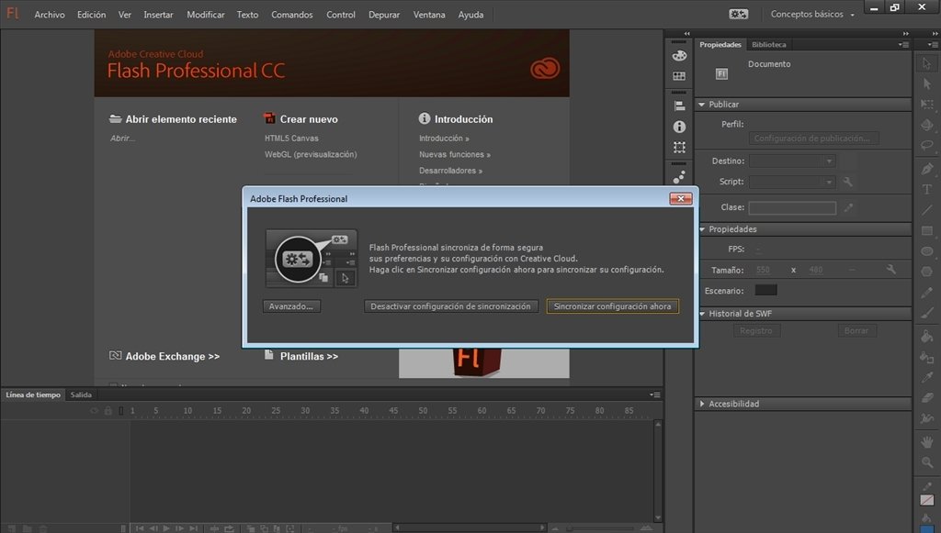
Task: Collapse the Propiedades section
Action: coord(701,229)
